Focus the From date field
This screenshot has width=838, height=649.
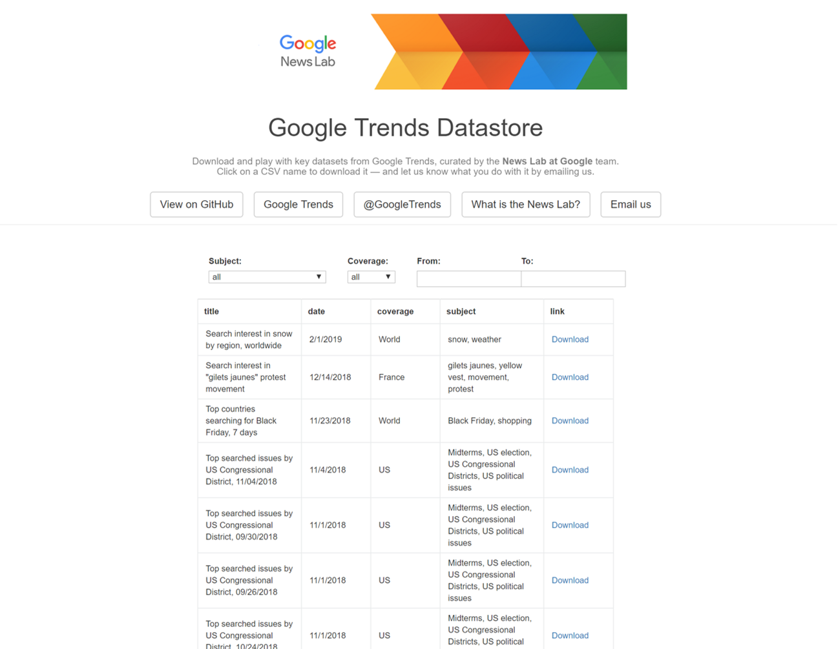pos(469,279)
